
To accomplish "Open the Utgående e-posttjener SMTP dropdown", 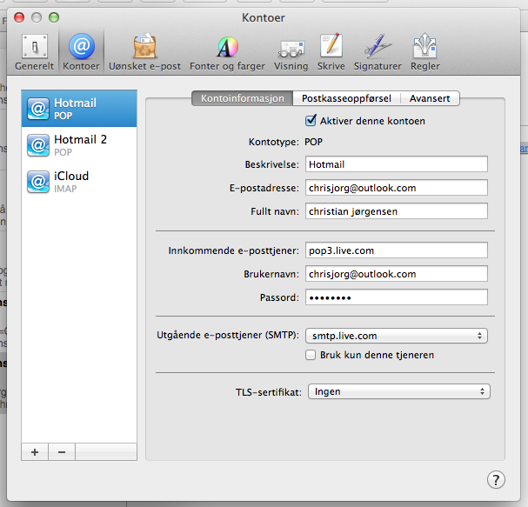I will pyautogui.click(x=397, y=336).
